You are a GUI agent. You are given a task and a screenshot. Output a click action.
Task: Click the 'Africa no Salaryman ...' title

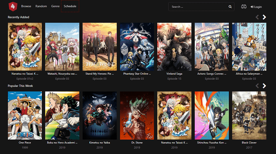tap(249, 74)
